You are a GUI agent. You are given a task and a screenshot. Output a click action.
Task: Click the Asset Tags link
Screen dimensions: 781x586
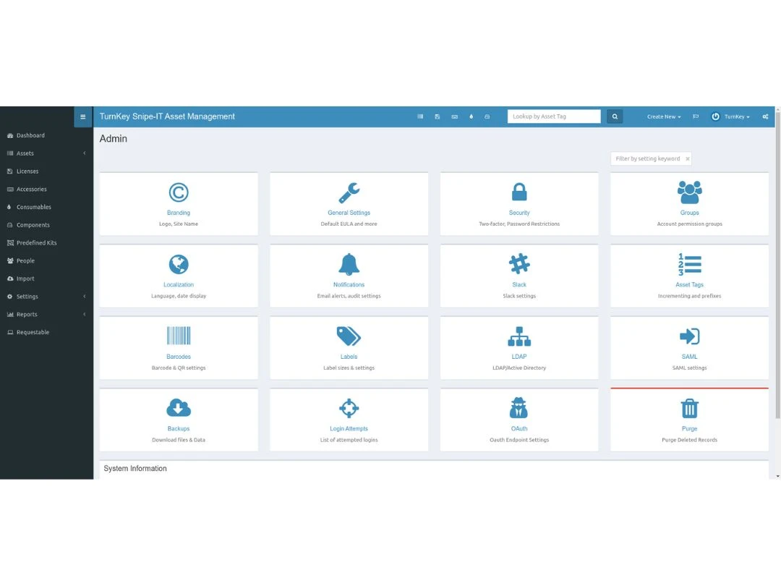pos(689,285)
